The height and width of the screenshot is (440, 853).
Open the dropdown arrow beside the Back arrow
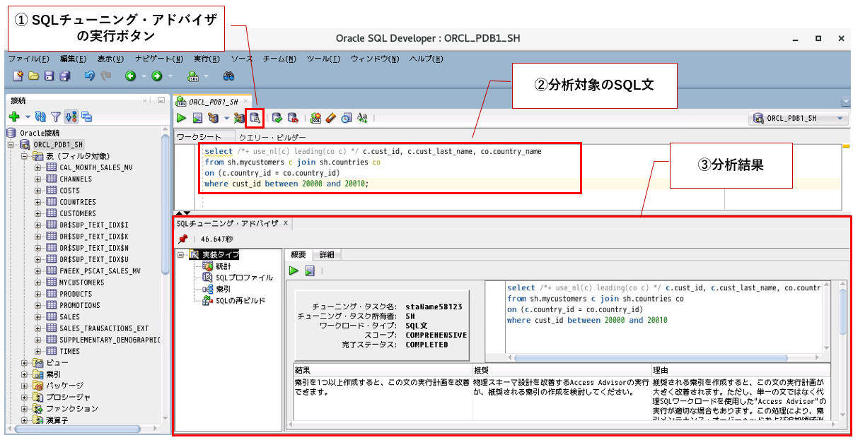[143, 76]
